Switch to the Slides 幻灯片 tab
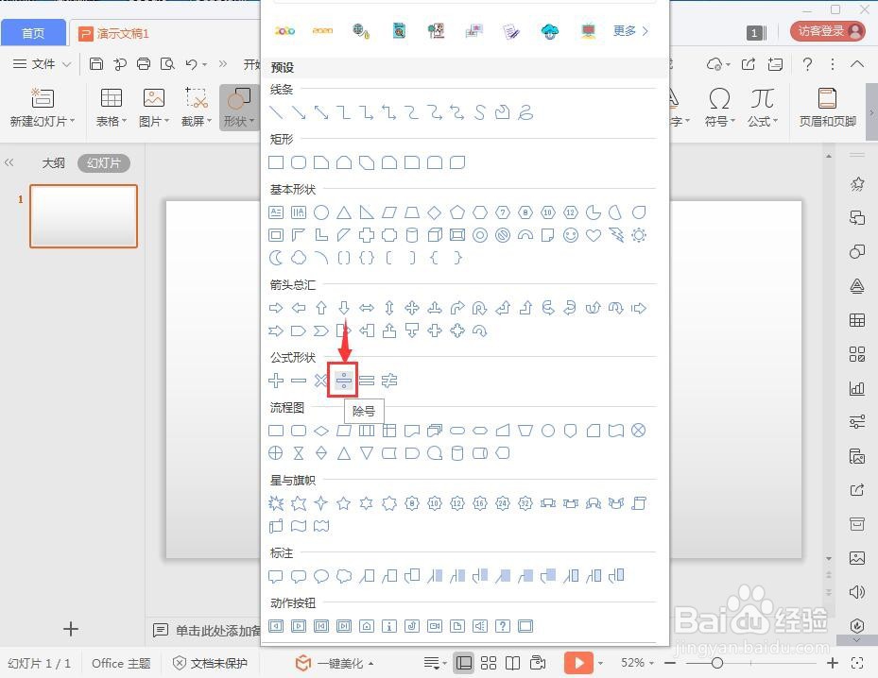This screenshot has width=878, height=678. click(x=104, y=162)
